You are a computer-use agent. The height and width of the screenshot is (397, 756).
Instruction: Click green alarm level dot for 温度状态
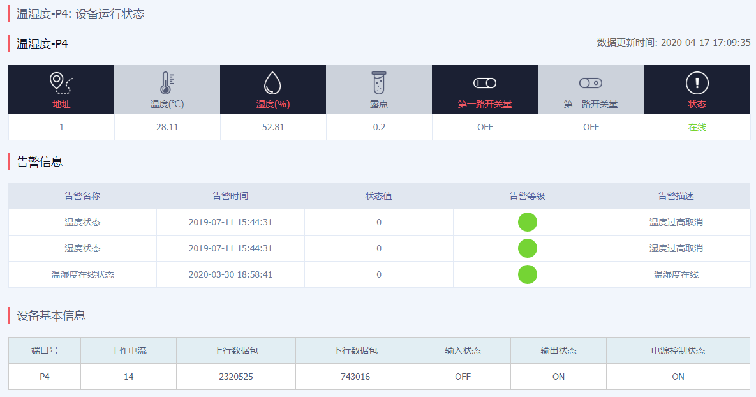click(x=528, y=222)
